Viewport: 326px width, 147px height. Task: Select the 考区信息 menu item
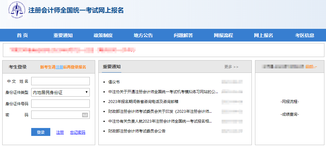pyautogui.click(x=305, y=35)
